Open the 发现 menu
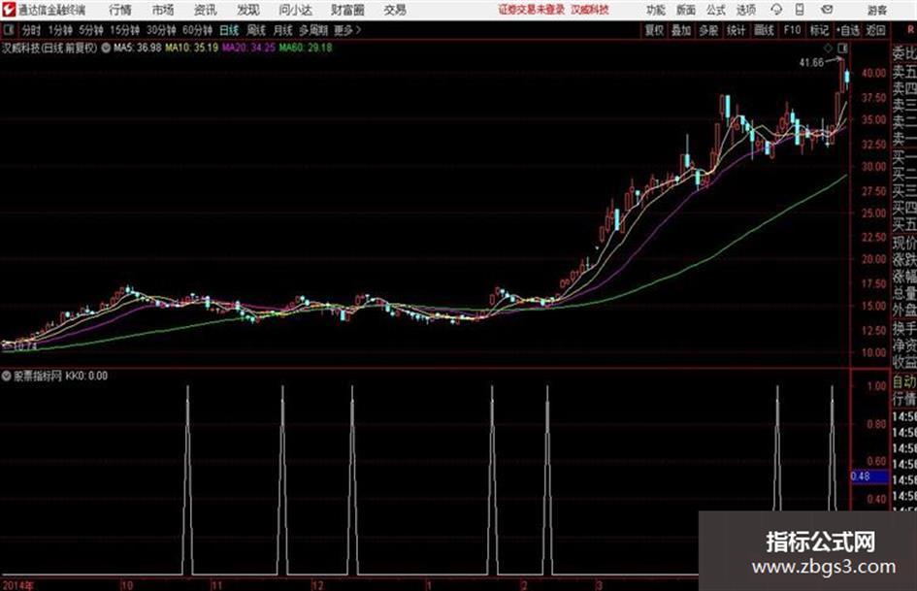Viewport: 917px width, 591px height. [x=248, y=10]
